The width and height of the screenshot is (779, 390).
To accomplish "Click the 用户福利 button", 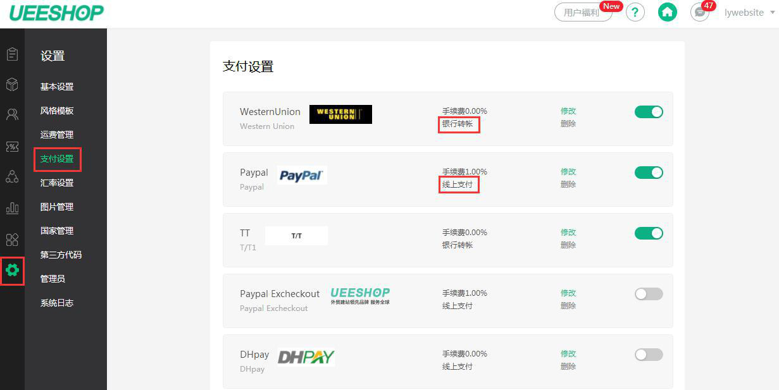I will (x=583, y=13).
